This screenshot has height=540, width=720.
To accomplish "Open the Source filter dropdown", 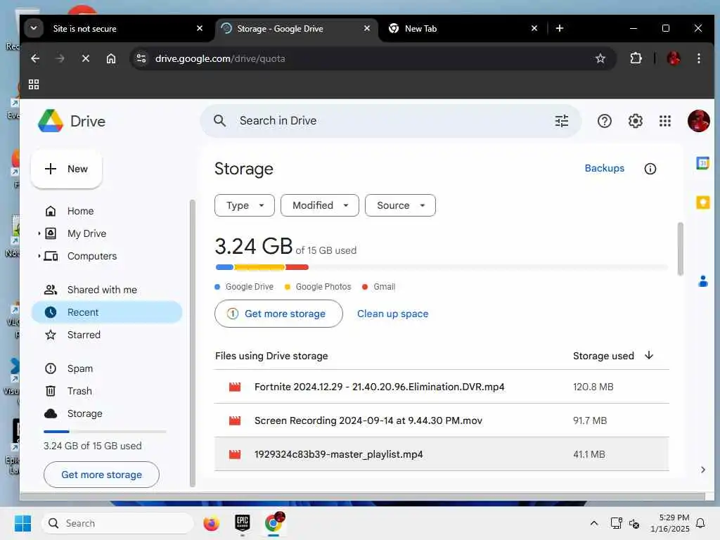I will pyautogui.click(x=400, y=205).
